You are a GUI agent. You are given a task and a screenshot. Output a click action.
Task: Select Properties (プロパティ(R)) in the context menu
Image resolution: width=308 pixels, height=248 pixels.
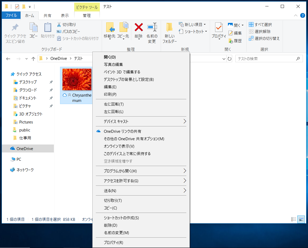tap(113, 242)
